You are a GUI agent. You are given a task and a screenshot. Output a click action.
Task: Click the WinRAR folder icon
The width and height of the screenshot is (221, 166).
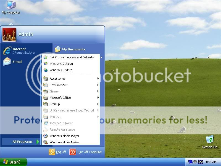coord(46,117)
